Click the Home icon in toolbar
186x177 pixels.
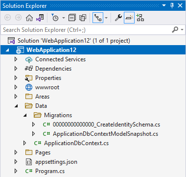click(x=29, y=18)
